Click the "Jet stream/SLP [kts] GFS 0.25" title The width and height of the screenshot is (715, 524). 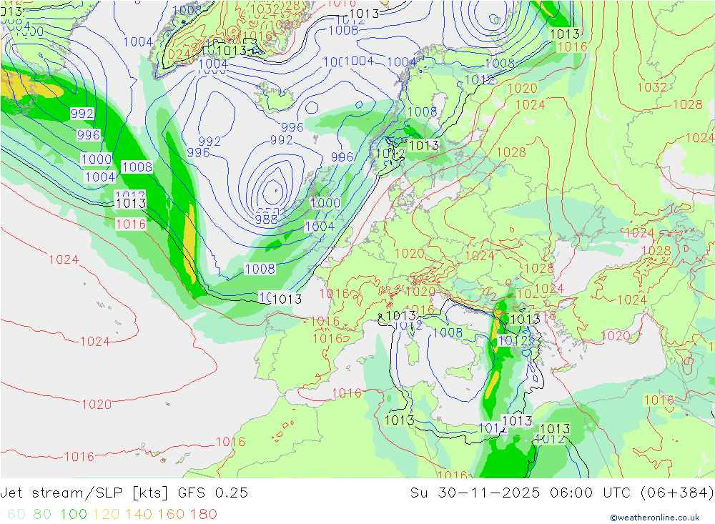pos(124,493)
